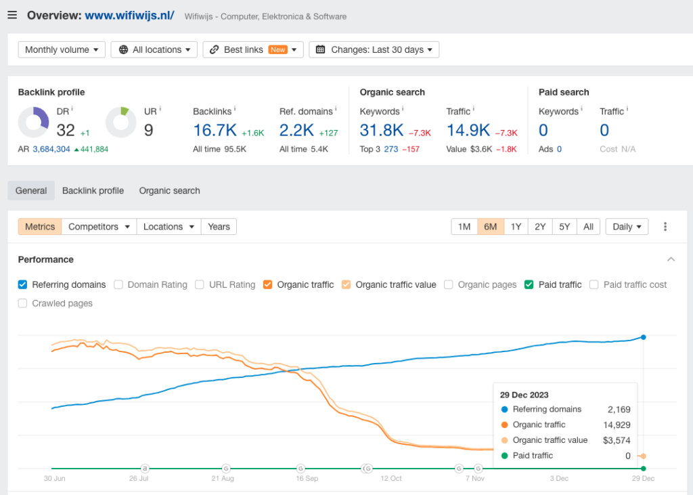This screenshot has height=495, width=693.
Task: Click the three-dot chart options icon
Action: (665, 227)
